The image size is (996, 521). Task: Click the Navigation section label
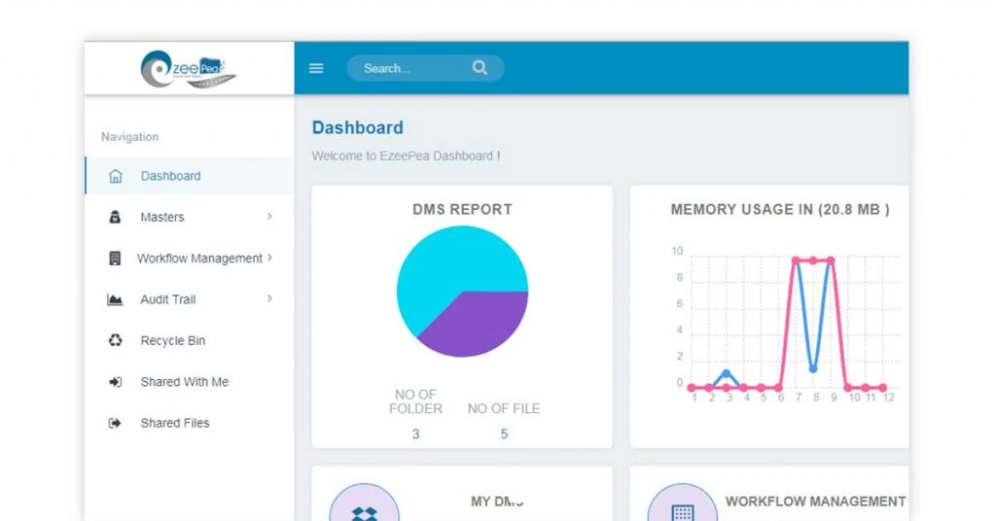click(129, 136)
